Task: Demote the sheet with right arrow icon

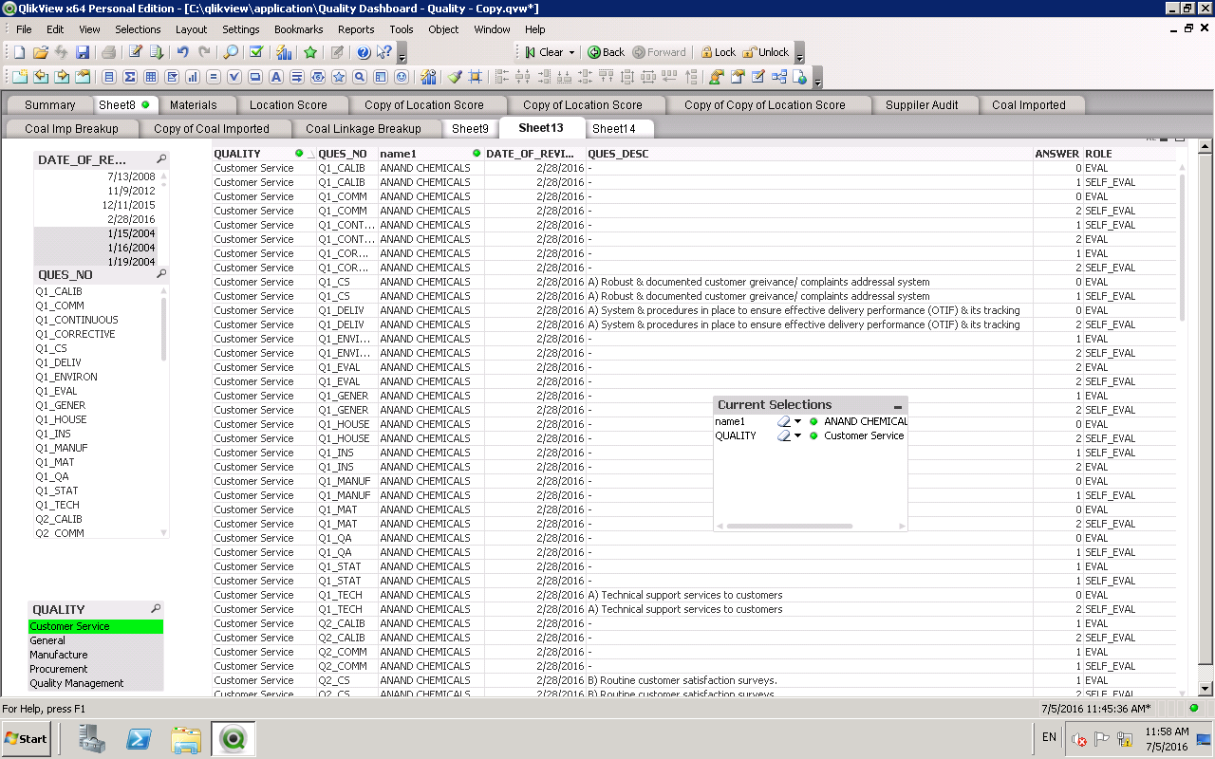Action: click(x=62, y=77)
